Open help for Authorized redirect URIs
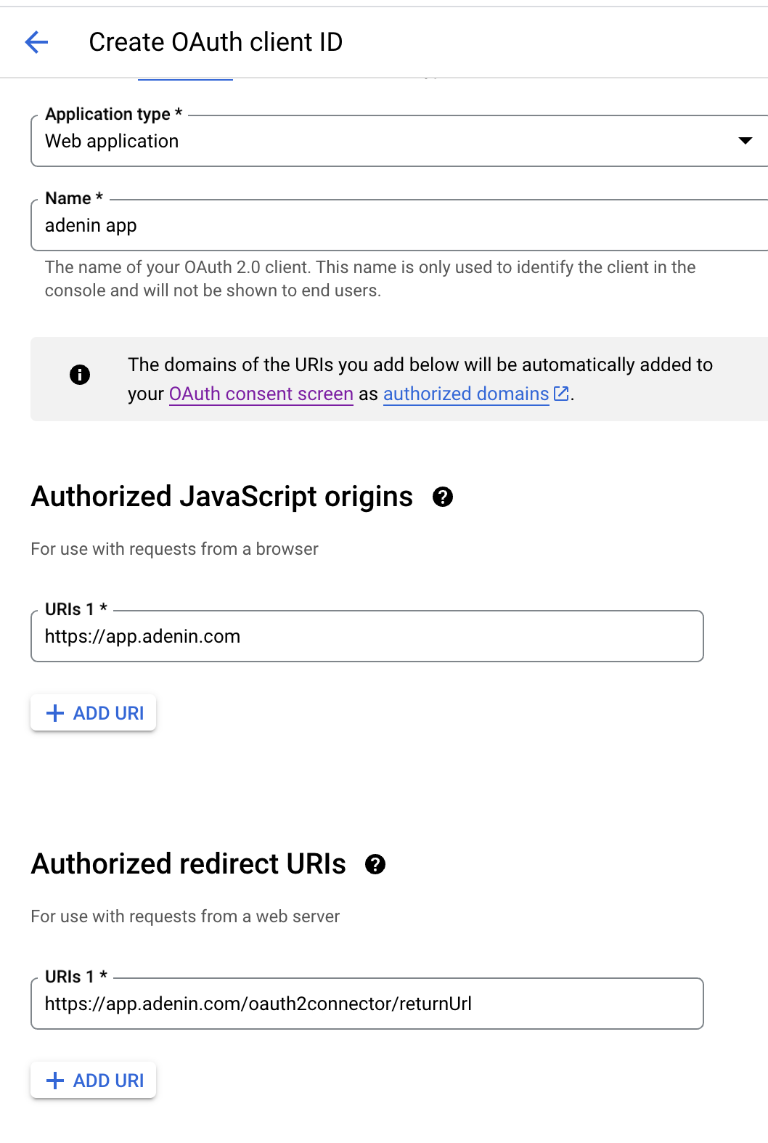 tap(375, 864)
